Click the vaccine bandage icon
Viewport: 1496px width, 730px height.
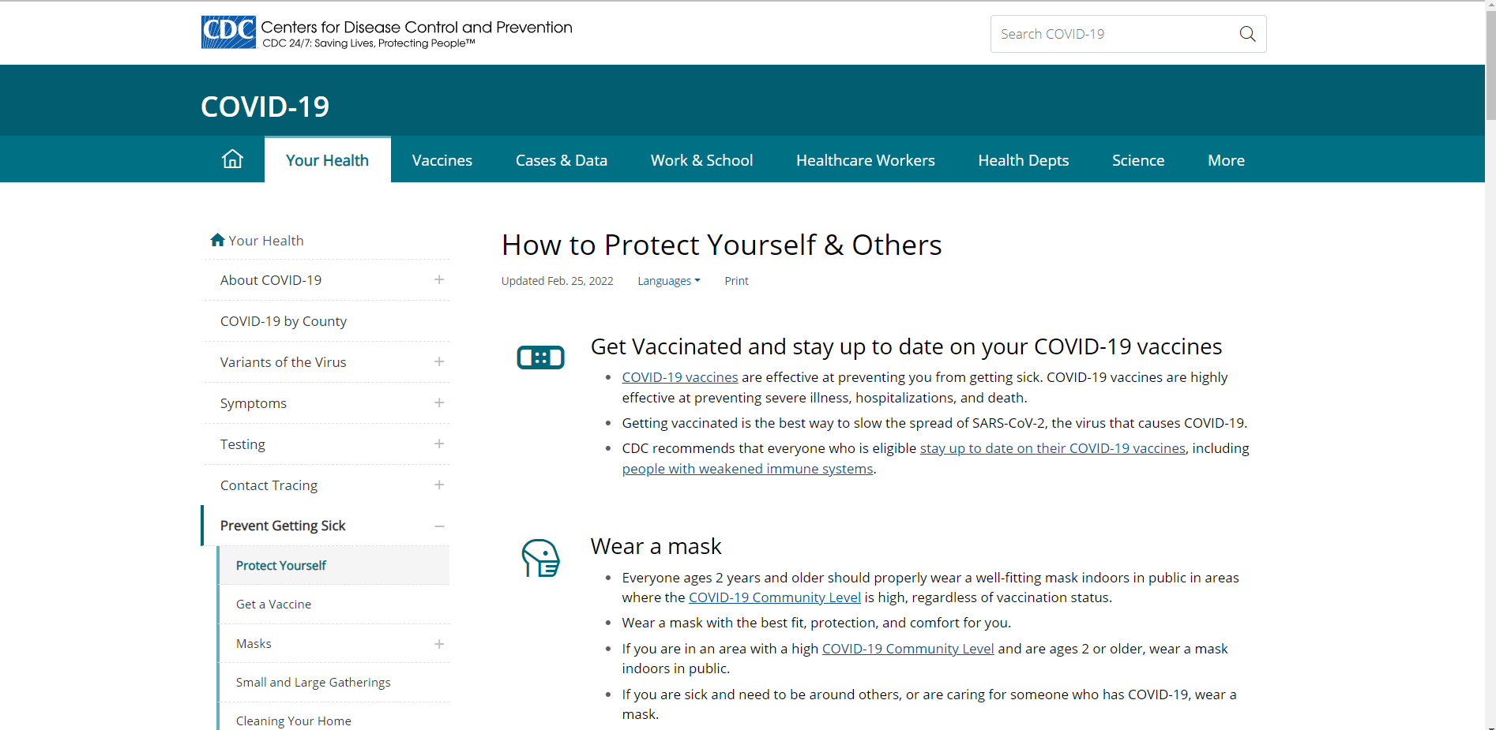tap(540, 358)
